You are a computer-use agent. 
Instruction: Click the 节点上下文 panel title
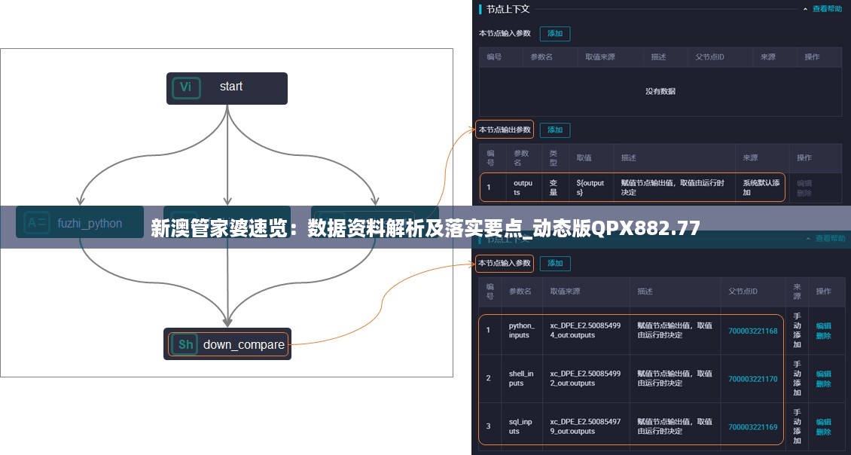click(x=508, y=9)
